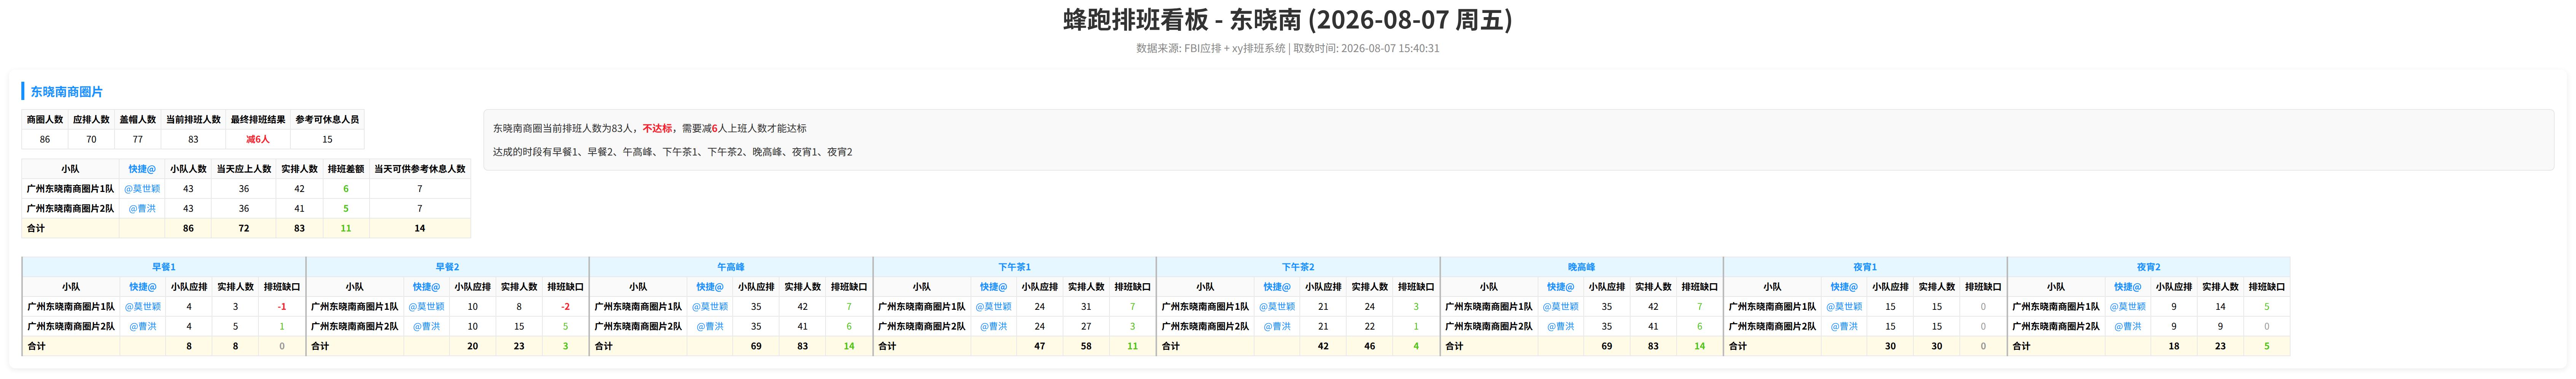Click the red 减6人 final result cell
Viewport: 2576px width, 379px height.
pos(258,140)
